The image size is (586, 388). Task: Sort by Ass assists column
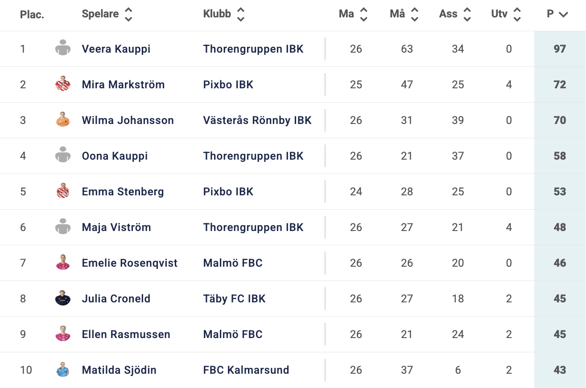[x=454, y=14]
